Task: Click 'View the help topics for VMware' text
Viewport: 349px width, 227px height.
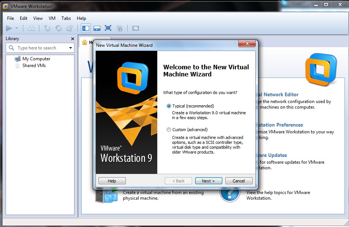Action: pyautogui.click(x=278, y=193)
